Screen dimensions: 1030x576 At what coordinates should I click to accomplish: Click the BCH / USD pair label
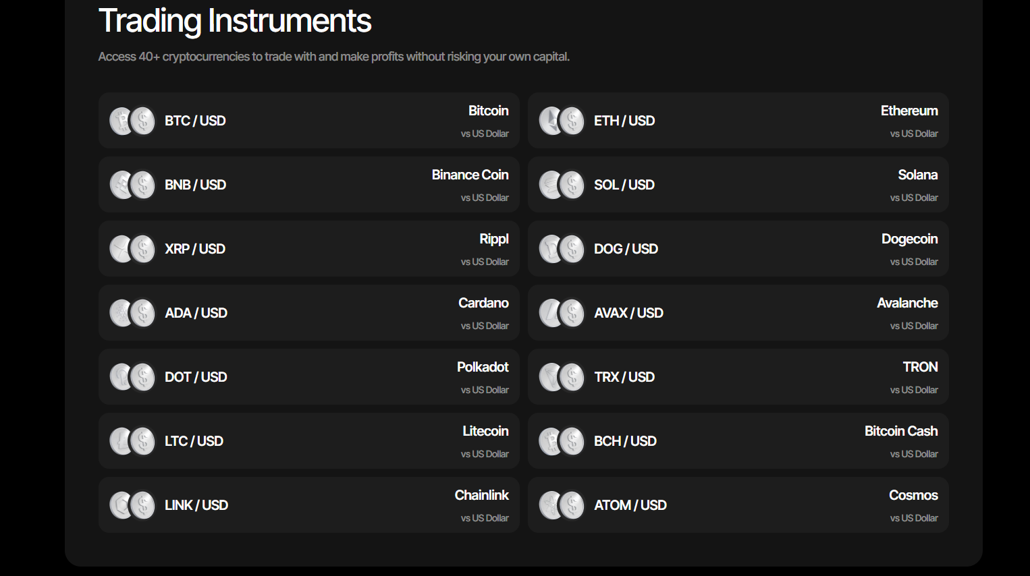[x=625, y=441]
